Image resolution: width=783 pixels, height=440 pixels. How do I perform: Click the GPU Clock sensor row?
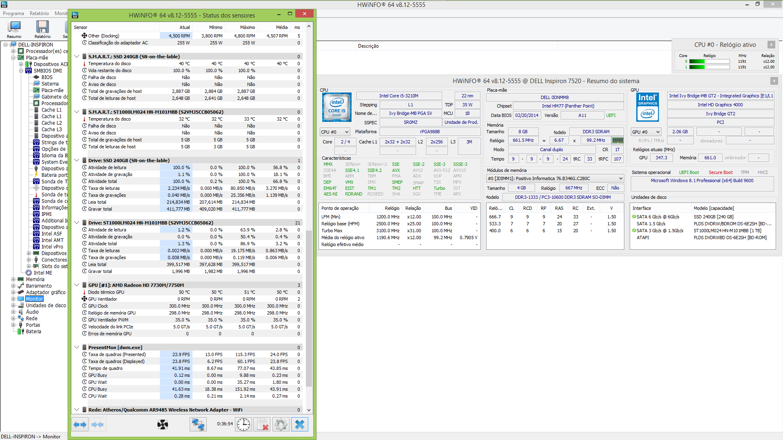[191, 306]
